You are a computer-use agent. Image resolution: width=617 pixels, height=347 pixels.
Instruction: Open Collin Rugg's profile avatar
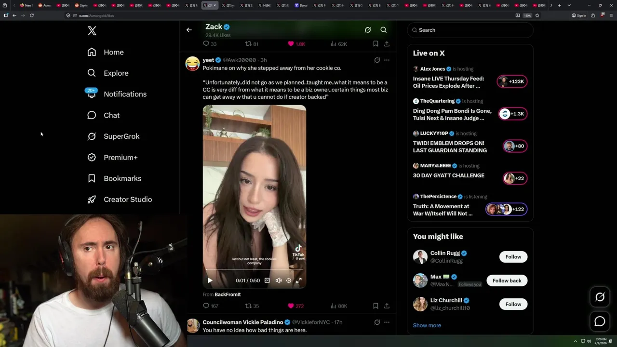420,257
